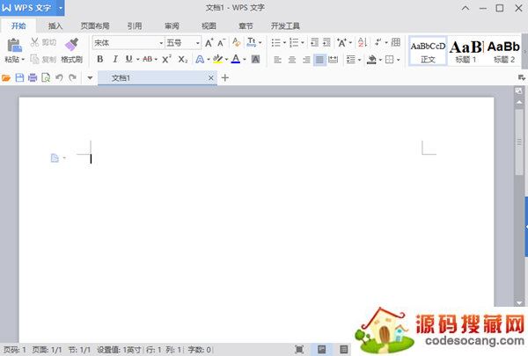Switch to the 审阅 tab

click(172, 25)
